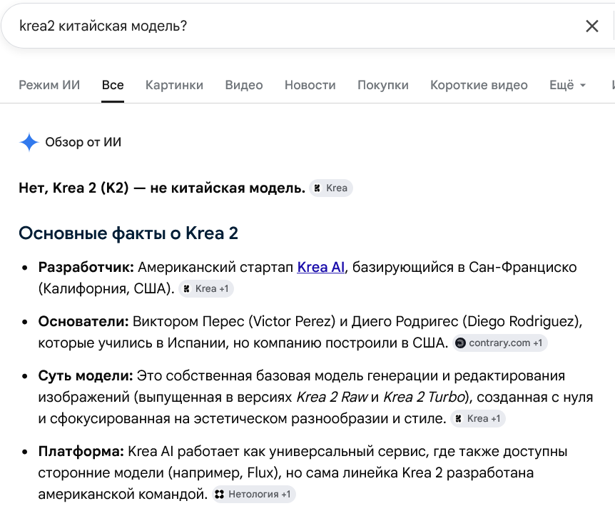Viewport: 615px width, 516px height.
Task: Click the bold text 'Разработчик:'
Action: 86,267
